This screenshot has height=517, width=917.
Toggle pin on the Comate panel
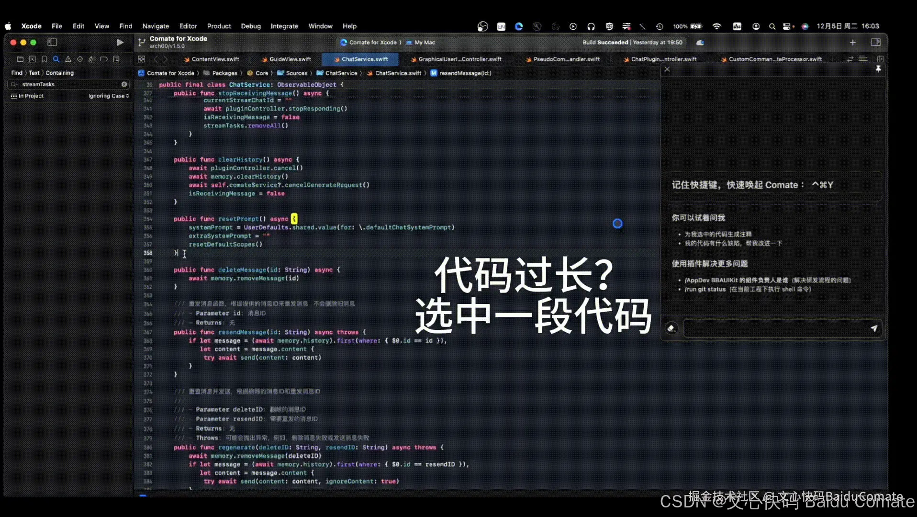[878, 69]
